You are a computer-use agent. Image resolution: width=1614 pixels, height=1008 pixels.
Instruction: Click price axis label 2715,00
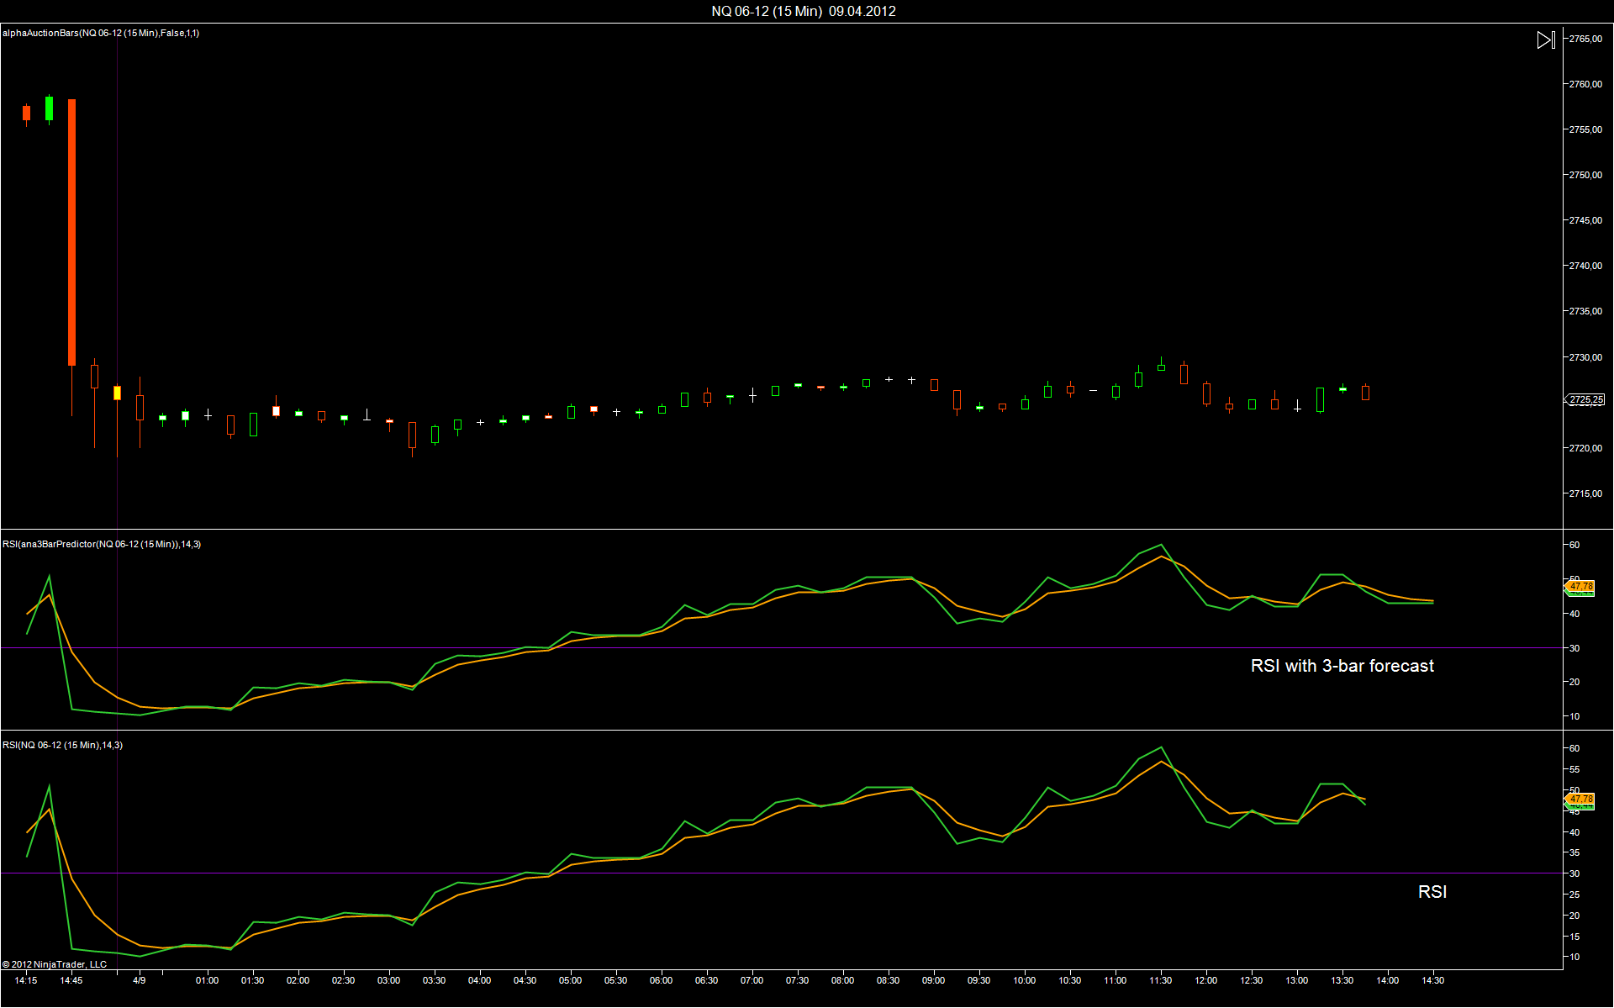pos(1585,493)
